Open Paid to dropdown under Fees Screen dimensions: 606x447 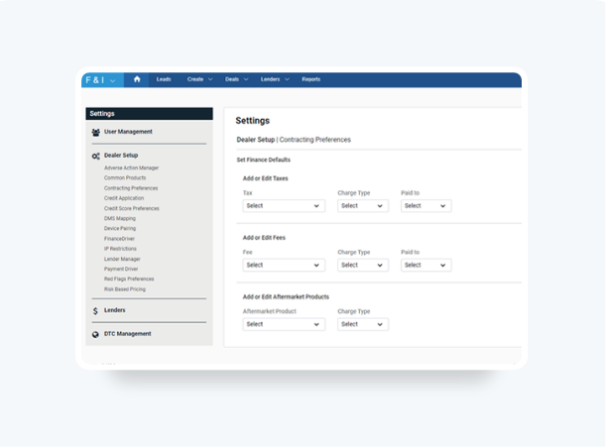tap(425, 265)
